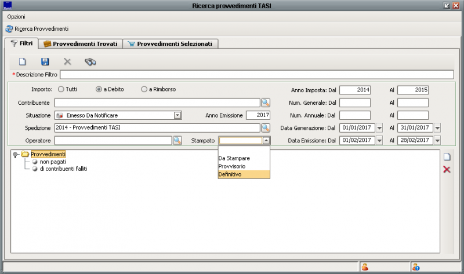This screenshot has height=274, width=464.
Task: Select the Tutti importo radio button
Action: tap(61, 89)
